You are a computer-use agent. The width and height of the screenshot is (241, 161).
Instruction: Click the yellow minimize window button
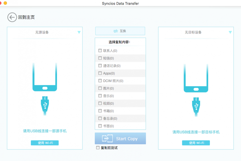(5, 3)
